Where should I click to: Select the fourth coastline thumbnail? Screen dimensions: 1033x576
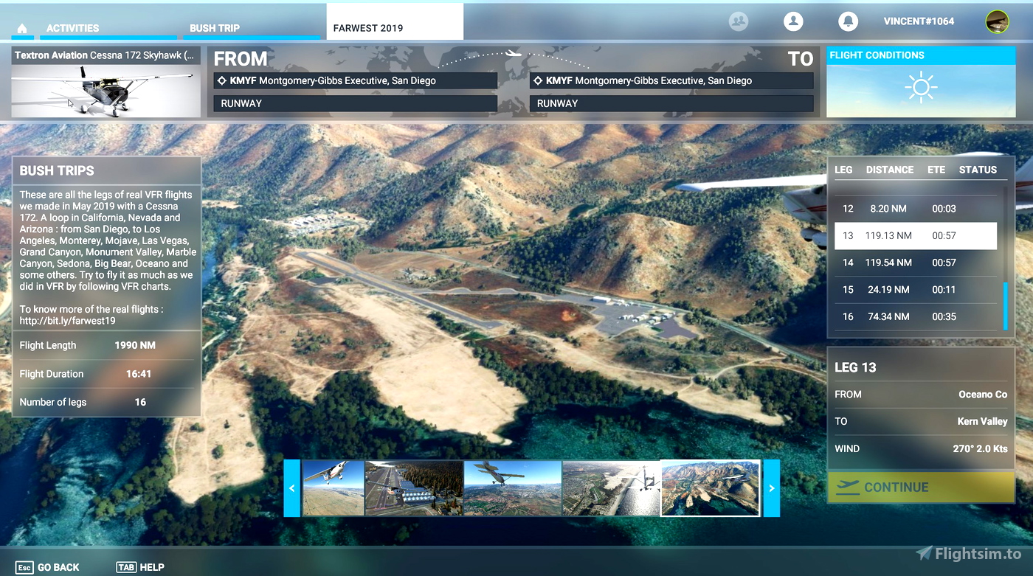pyautogui.click(x=611, y=488)
